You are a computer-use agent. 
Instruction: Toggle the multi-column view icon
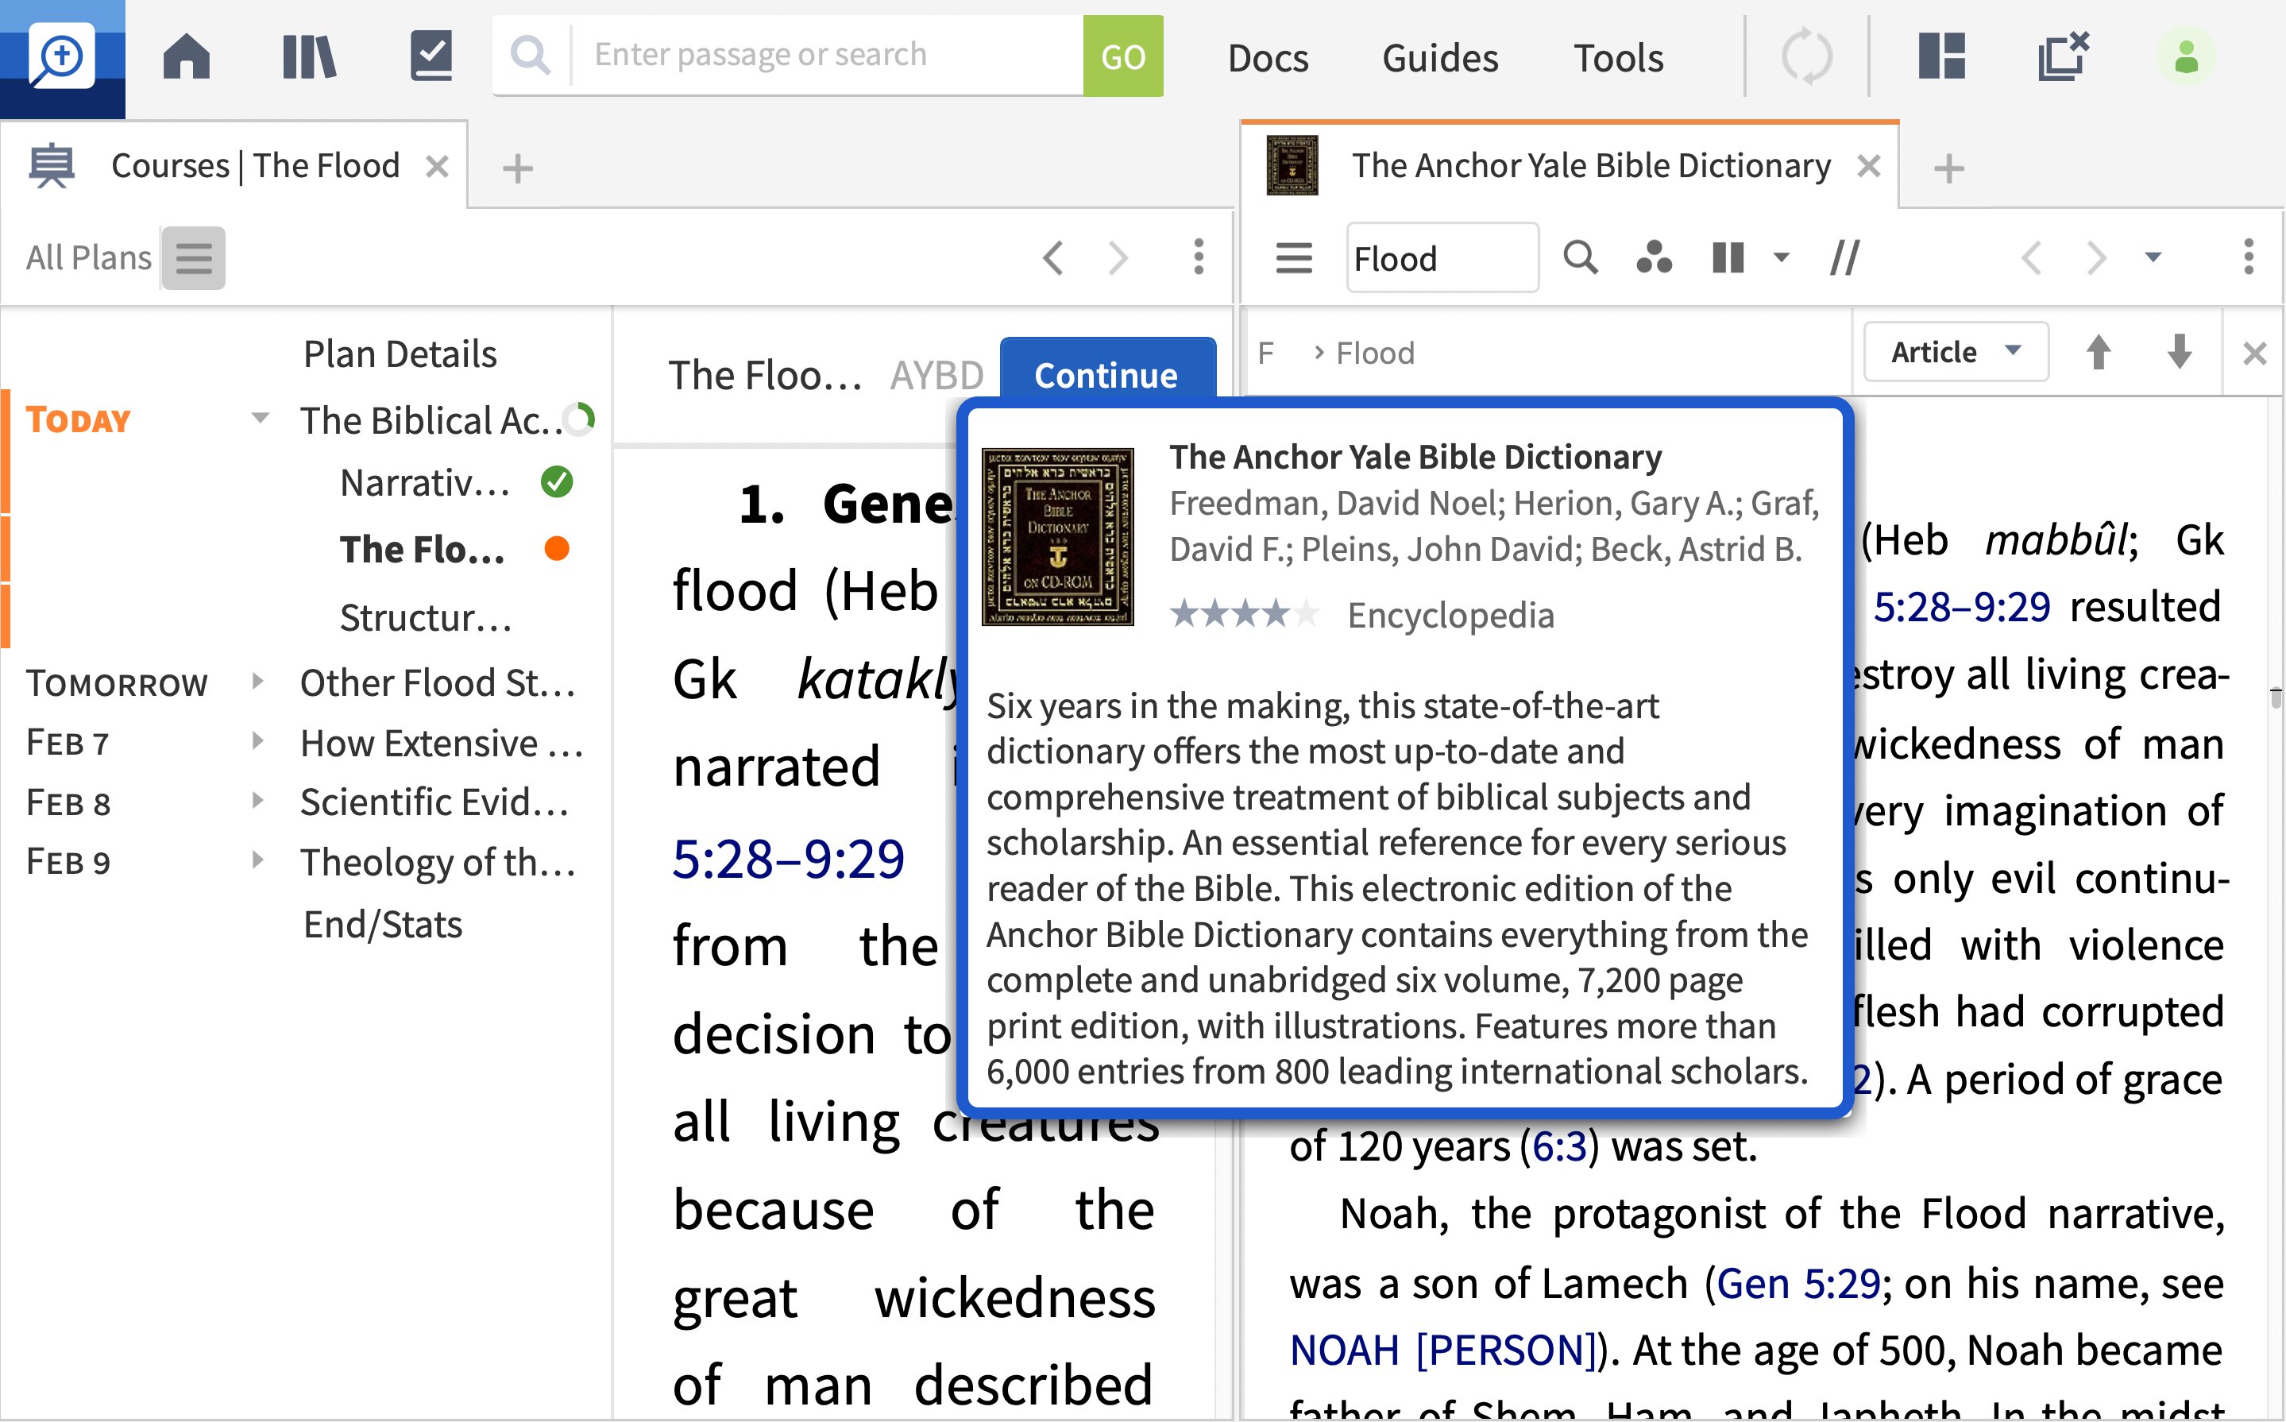click(1728, 257)
